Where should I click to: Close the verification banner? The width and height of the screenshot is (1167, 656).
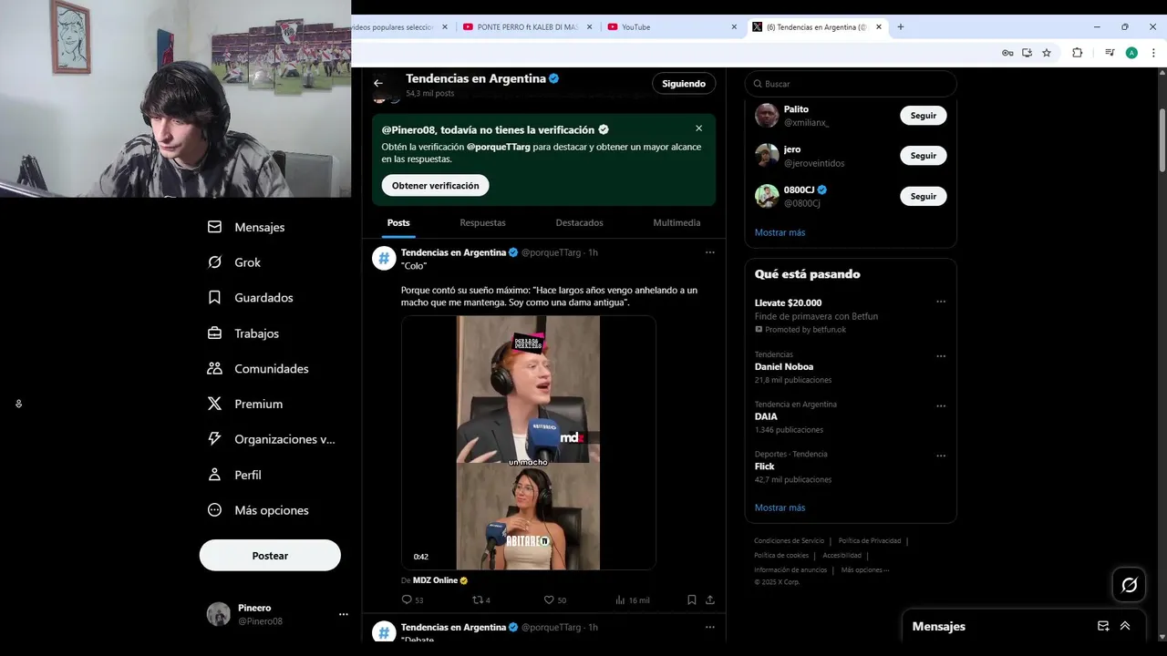[698, 128]
